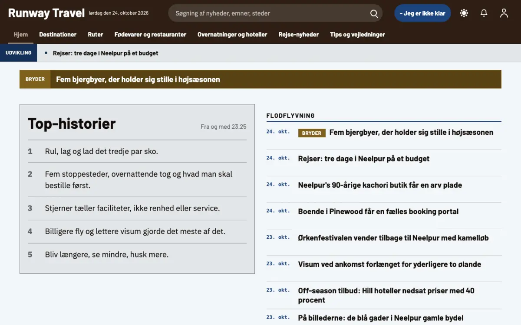Open the Ørkenfestivalen article link
Image resolution: width=521 pixels, height=325 pixels.
tap(393, 238)
